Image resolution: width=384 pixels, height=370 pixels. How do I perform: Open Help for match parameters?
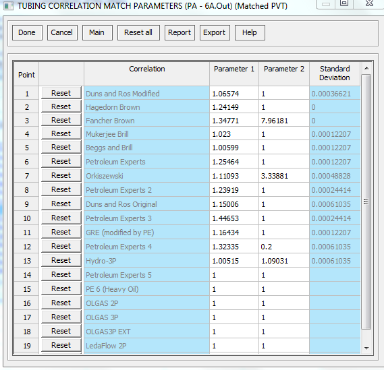pyautogui.click(x=250, y=32)
